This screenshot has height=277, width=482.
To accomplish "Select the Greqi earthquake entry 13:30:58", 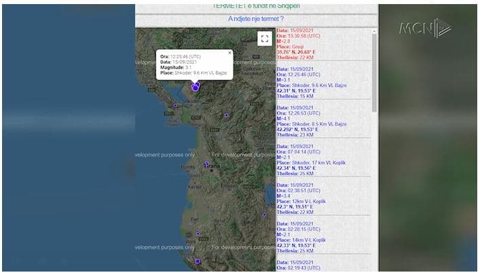I will (323, 44).
